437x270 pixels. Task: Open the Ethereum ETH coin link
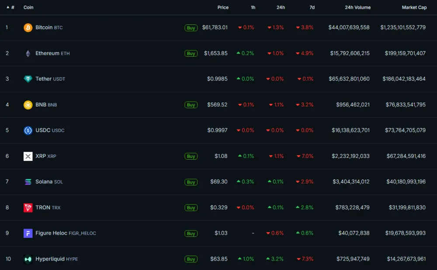point(52,53)
